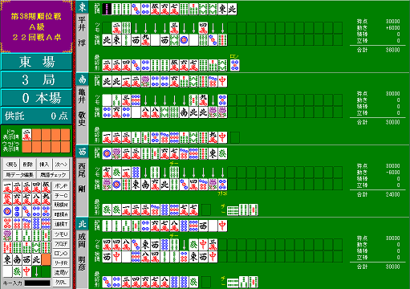This screenshot has height=289, width=410.
Task: Declare リーチR with its button
Action: click(x=61, y=263)
